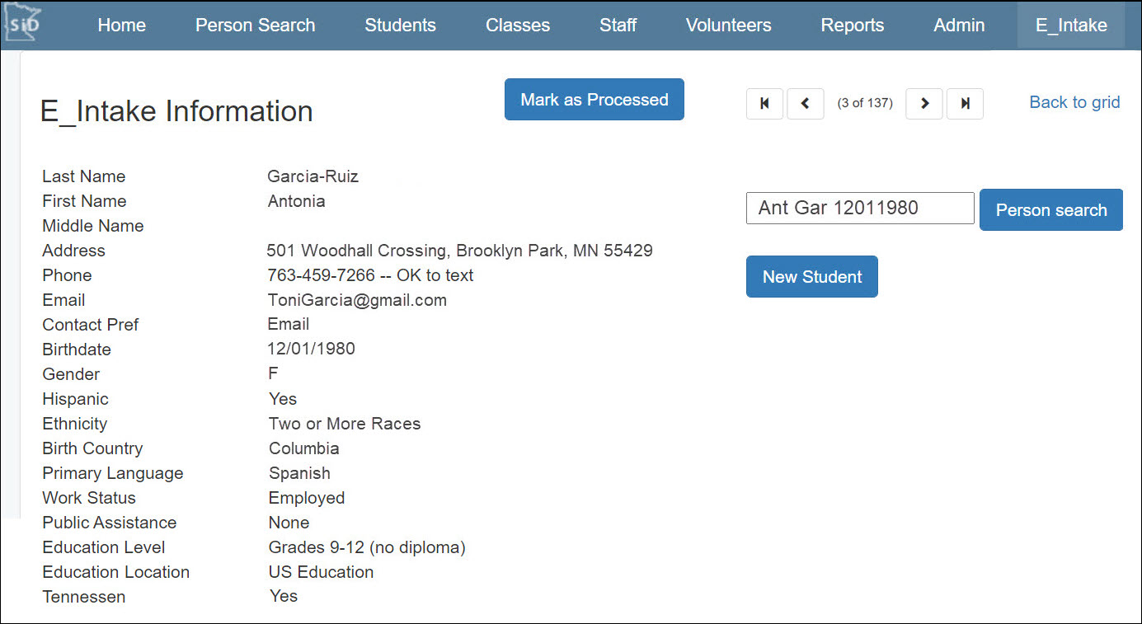Open the Home page
This screenshot has height=624, width=1142.
pyautogui.click(x=121, y=25)
